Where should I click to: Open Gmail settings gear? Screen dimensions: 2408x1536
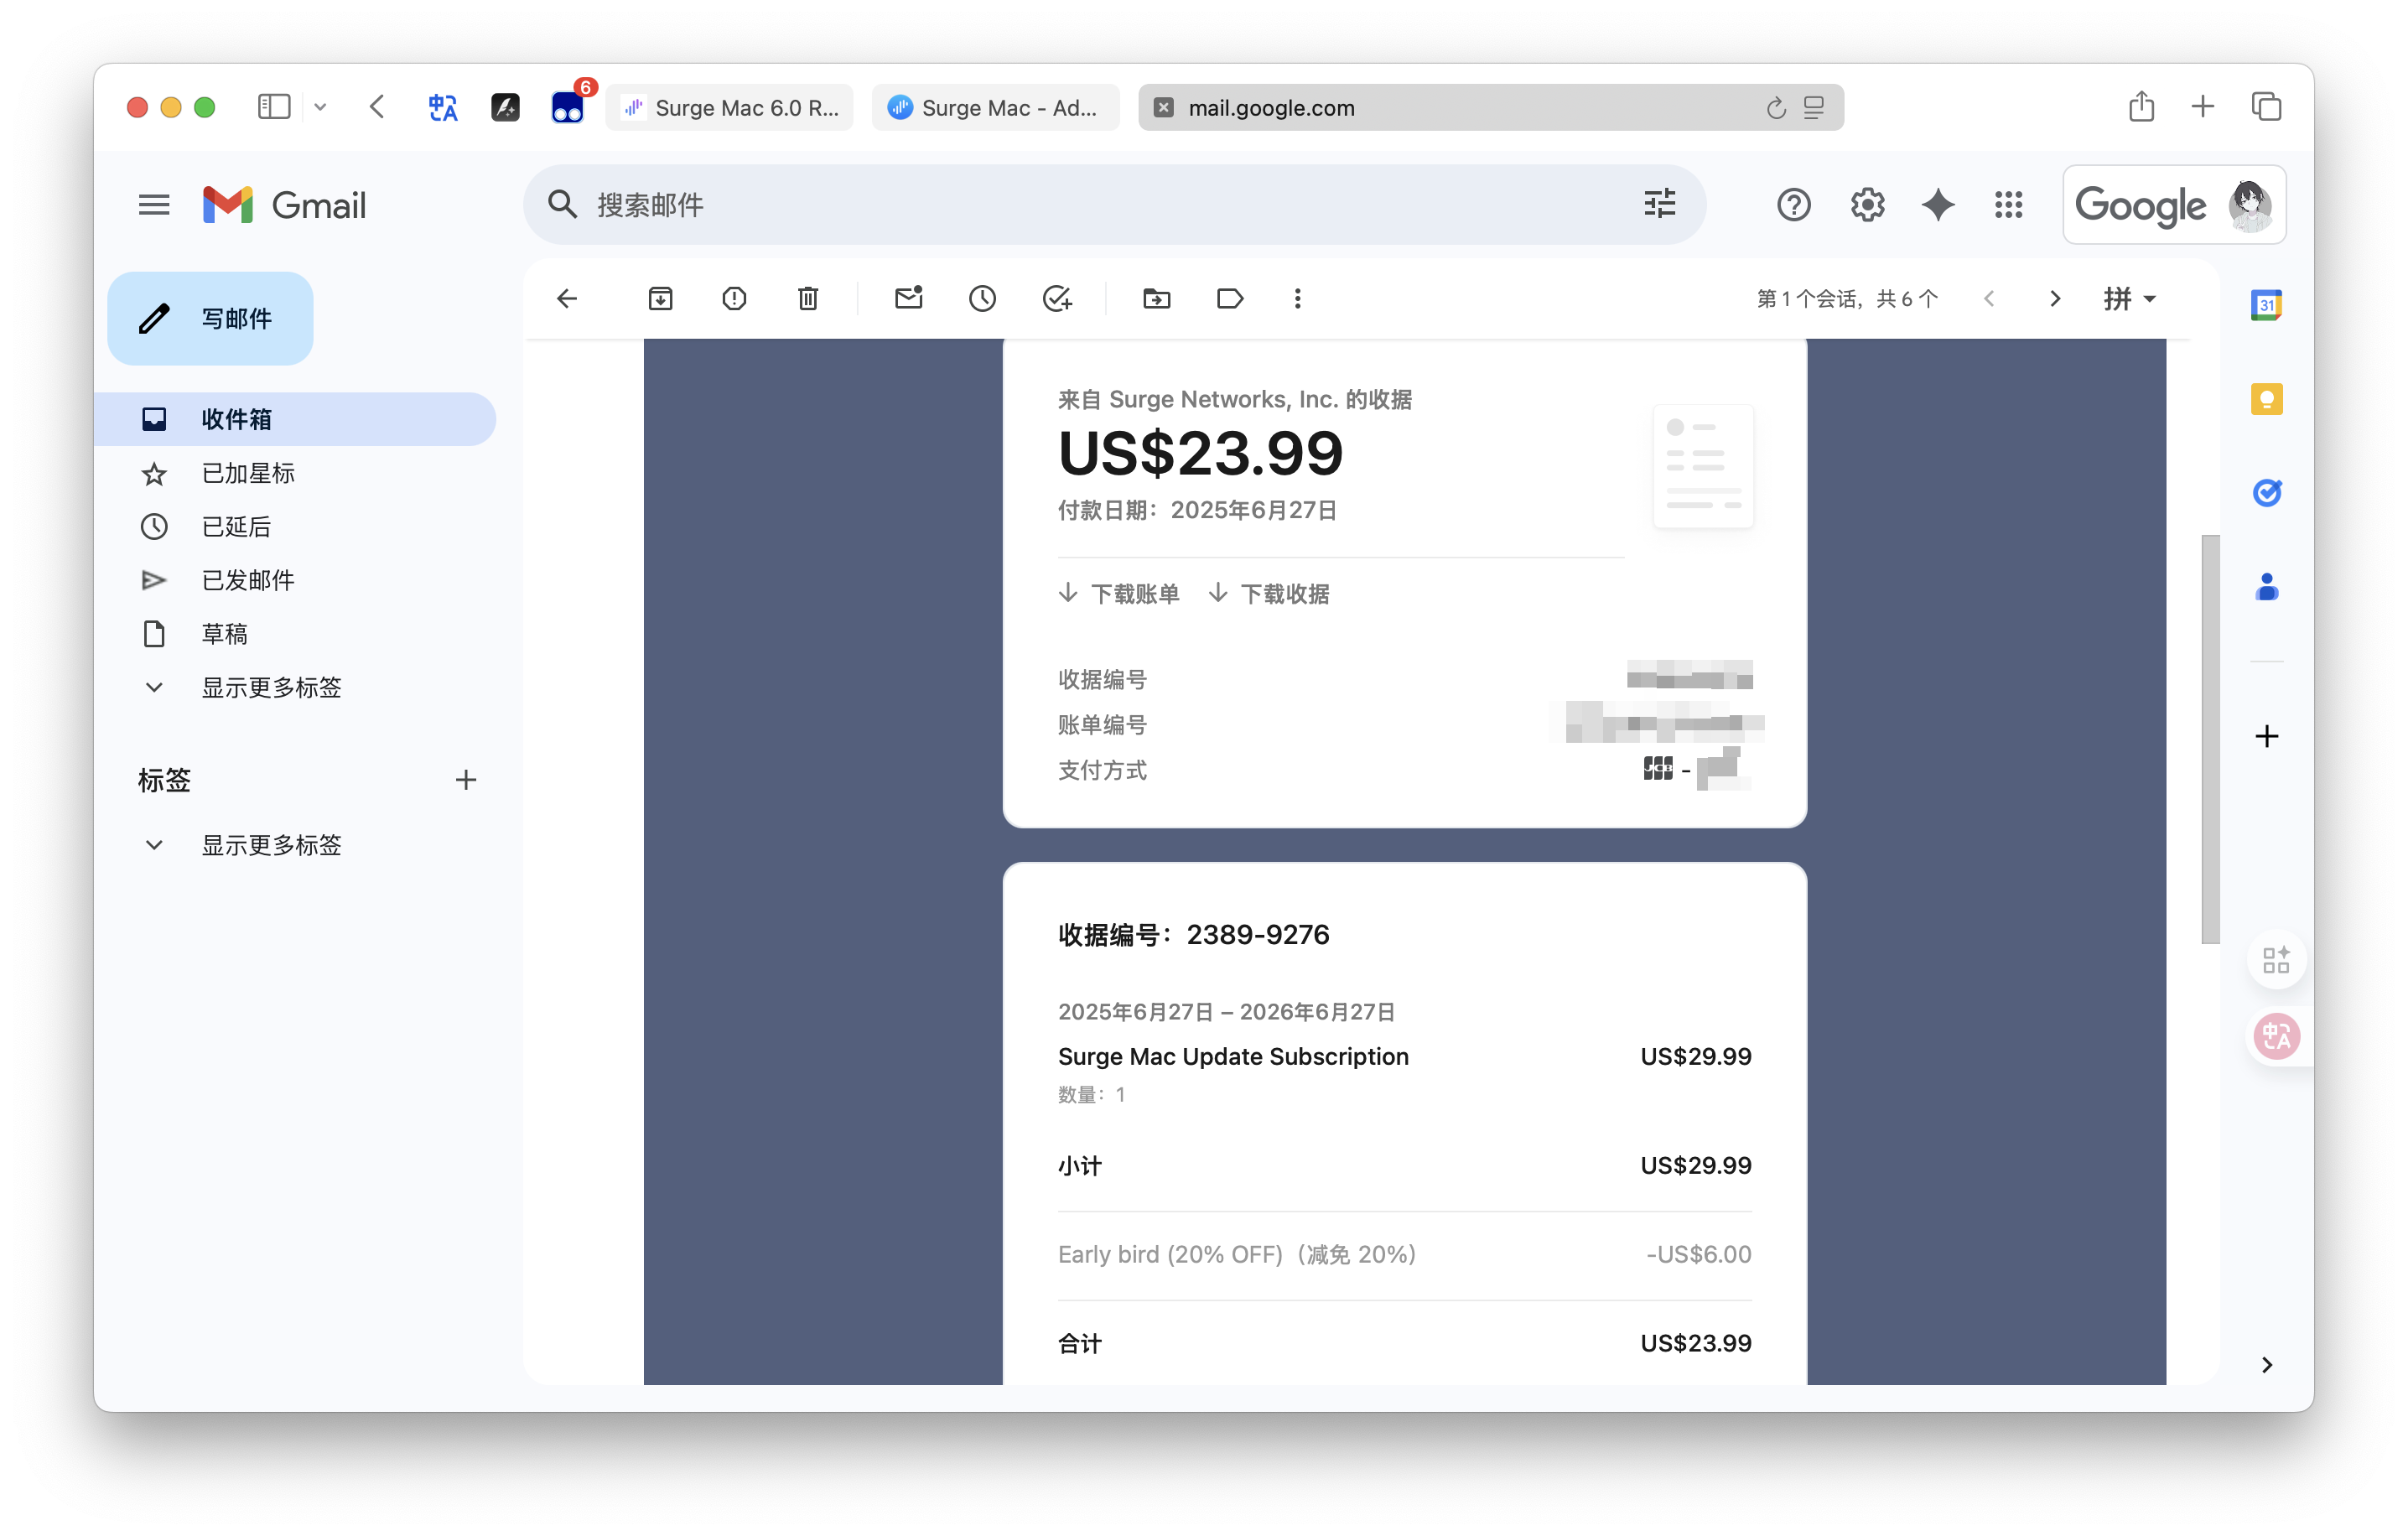(1866, 205)
